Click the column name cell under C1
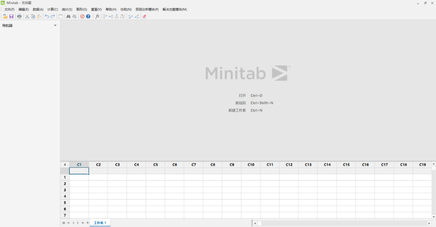 [79, 171]
